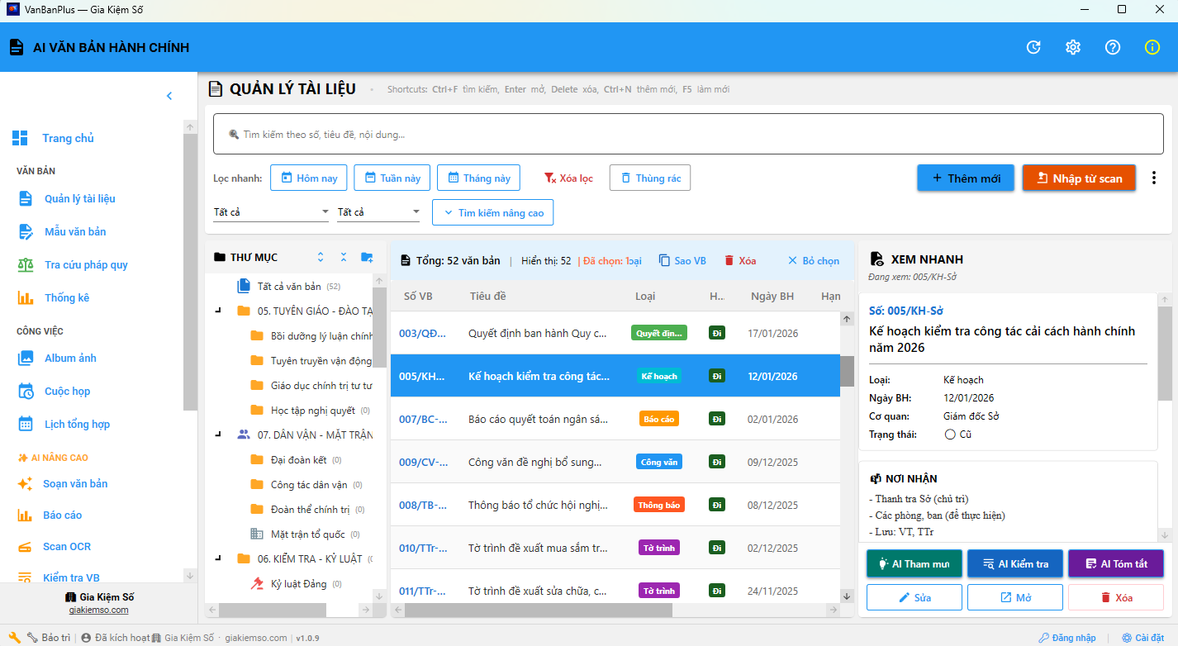
Task: Apply the Tuần này quick filter
Action: click(392, 178)
